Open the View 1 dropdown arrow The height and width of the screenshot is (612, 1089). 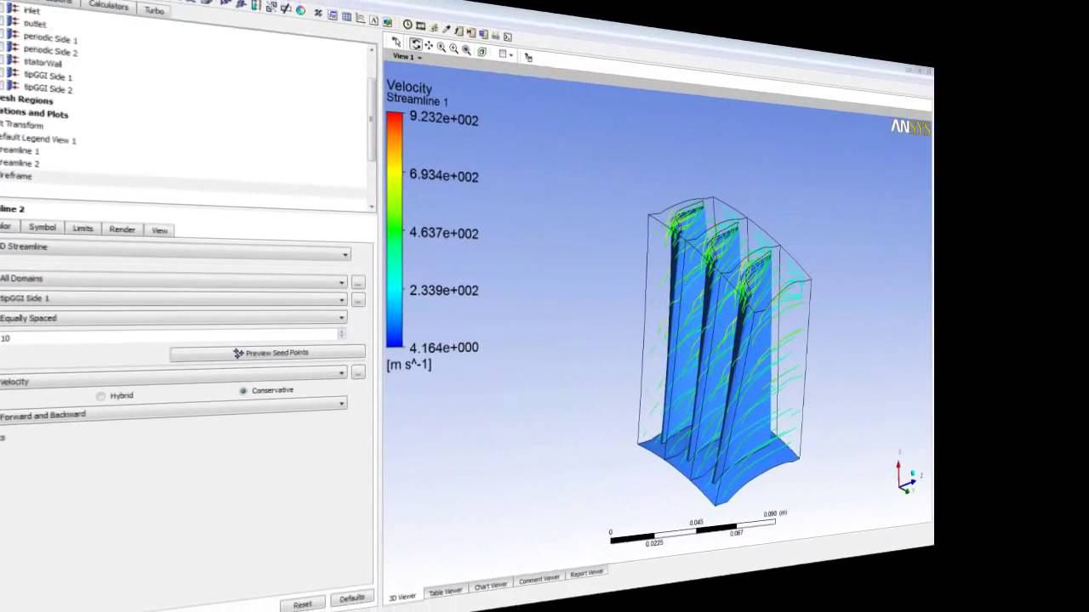[x=420, y=58]
